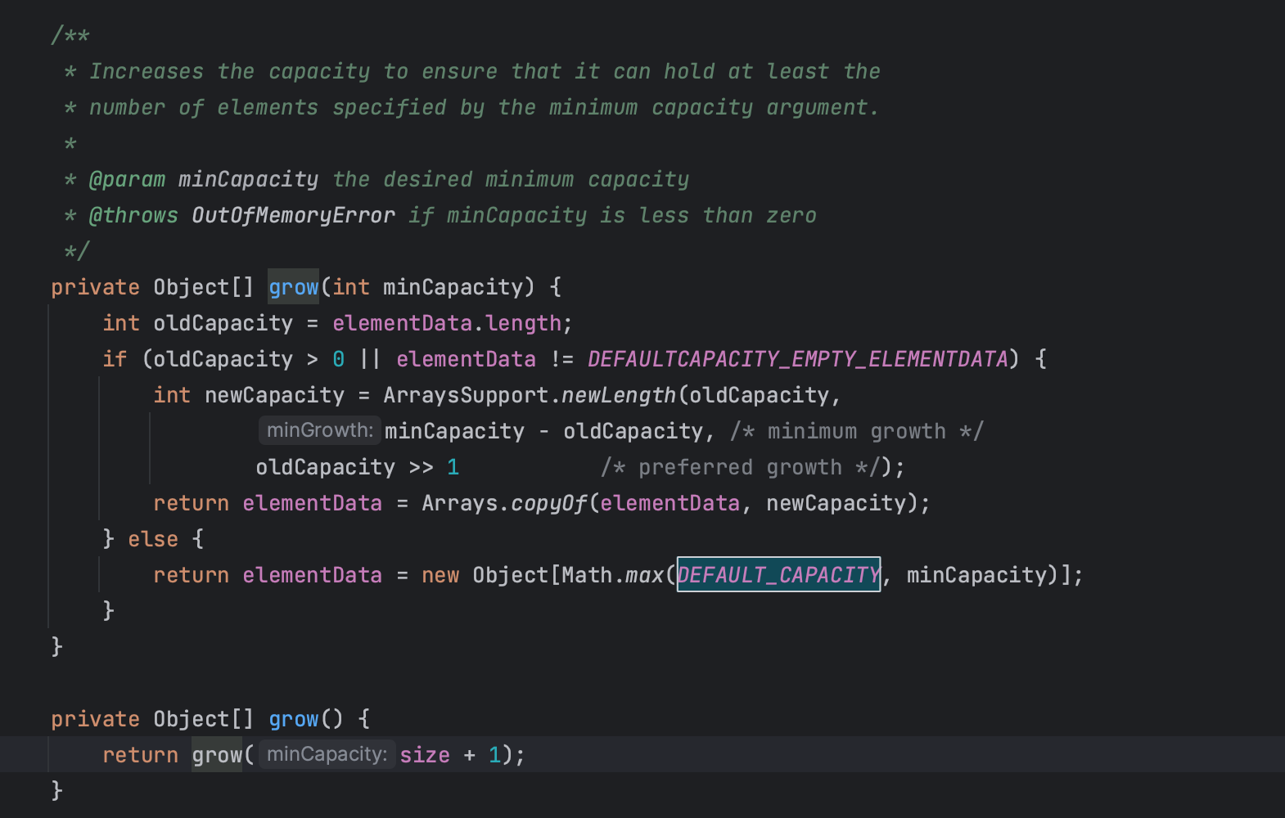Click the 'new' keyword before Object[

[x=440, y=575]
